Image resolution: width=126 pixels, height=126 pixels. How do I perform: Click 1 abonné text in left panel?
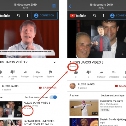(x=6, y=90)
